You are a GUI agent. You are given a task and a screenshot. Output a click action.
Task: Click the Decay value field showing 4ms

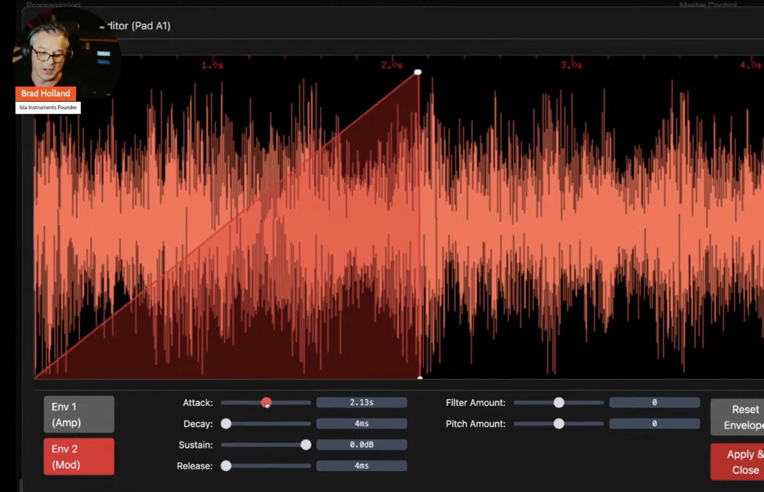point(362,424)
